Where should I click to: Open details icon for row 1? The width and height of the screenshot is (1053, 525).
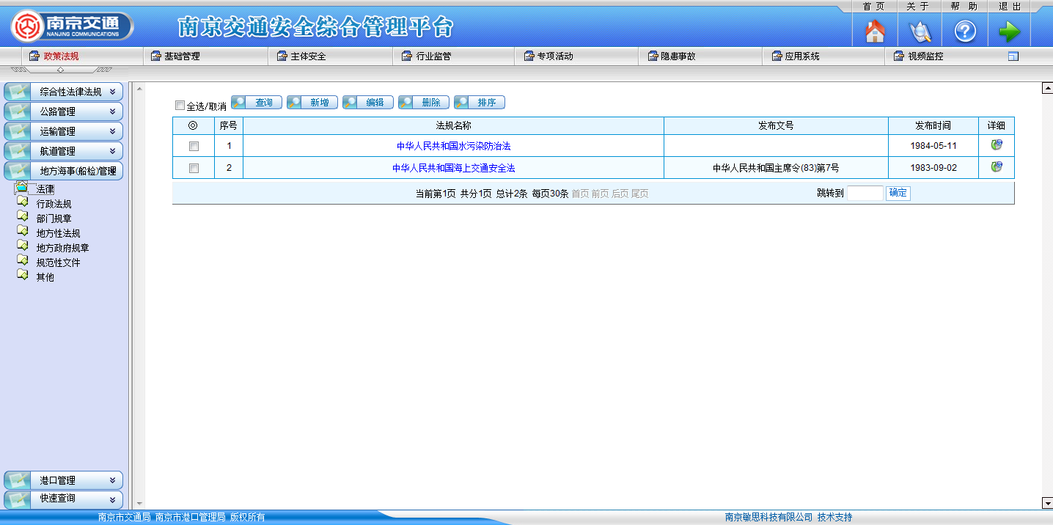point(996,145)
